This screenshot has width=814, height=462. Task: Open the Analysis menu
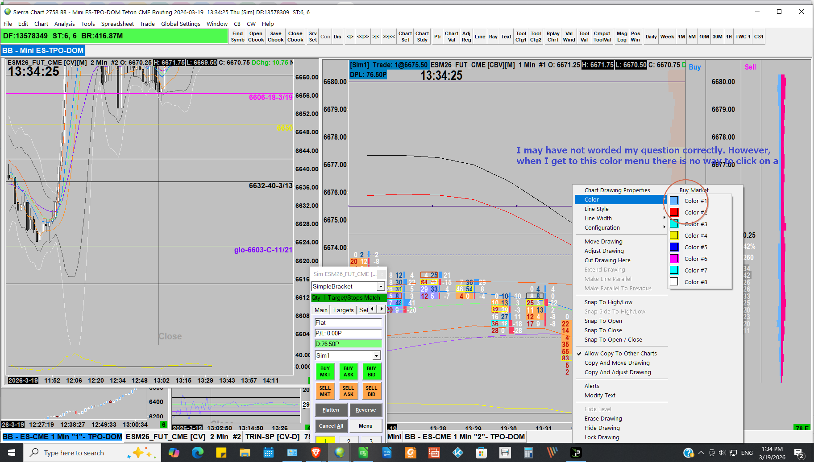click(x=65, y=24)
